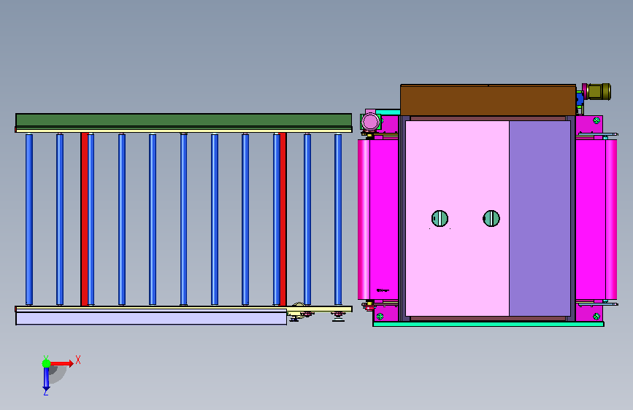The width and height of the screenshot is (633, 410).
Task: Select the olive motor on the cabinet top
Action: [x=599, y=92]
